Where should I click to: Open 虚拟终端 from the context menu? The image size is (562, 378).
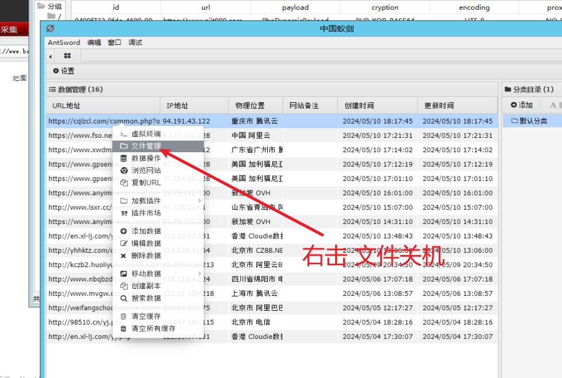(146, 134)
